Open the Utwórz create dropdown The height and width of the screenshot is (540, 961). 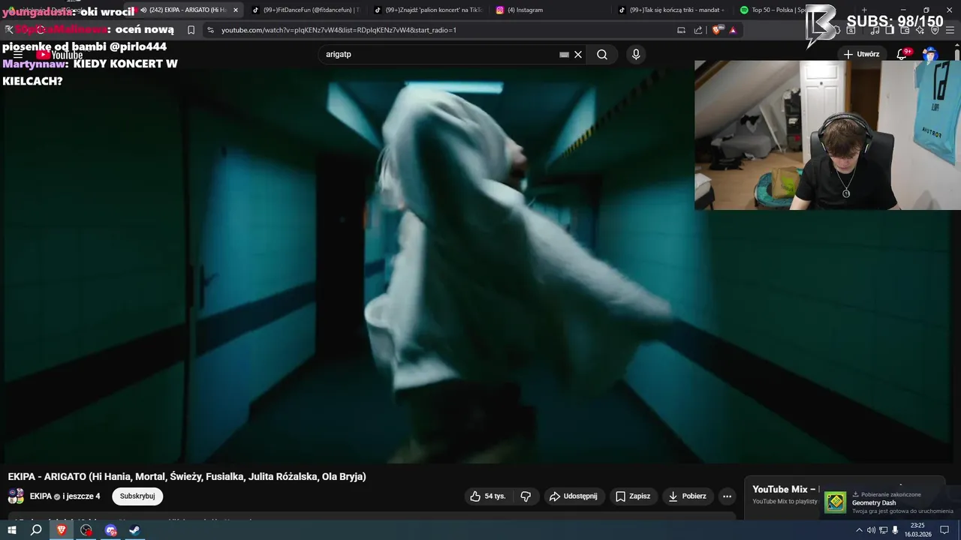click(x=862, y=54)
